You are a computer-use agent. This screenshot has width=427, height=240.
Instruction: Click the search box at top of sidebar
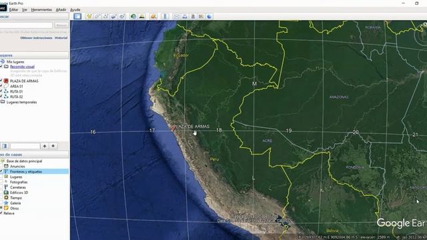click(26, 25)
